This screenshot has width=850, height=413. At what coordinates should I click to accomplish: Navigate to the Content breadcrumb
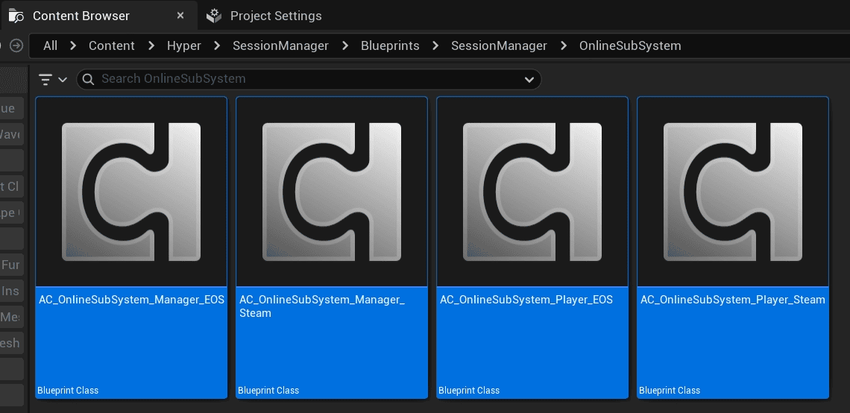[x=112, y=45]
